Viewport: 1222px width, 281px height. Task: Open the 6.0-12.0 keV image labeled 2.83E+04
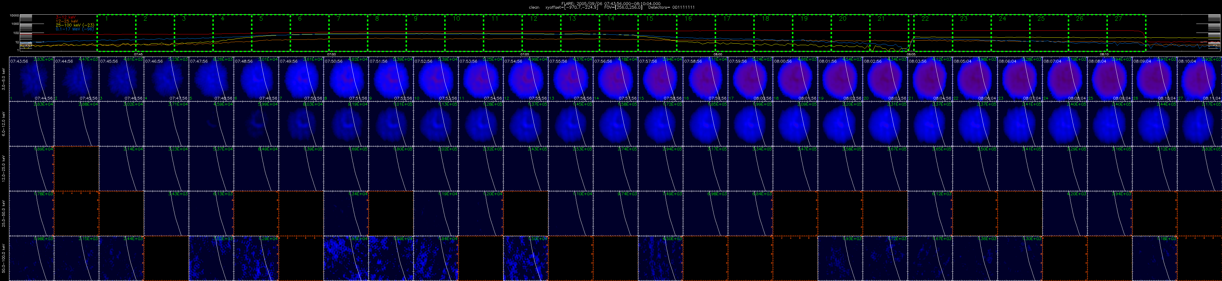(x=31, y=124)
